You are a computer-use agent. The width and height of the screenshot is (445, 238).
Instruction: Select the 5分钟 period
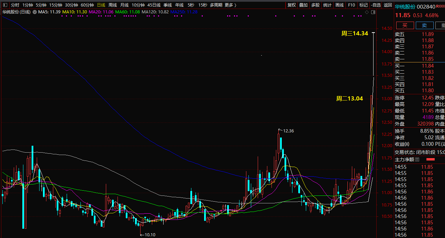pyautogui.click(x=41, y=5)
